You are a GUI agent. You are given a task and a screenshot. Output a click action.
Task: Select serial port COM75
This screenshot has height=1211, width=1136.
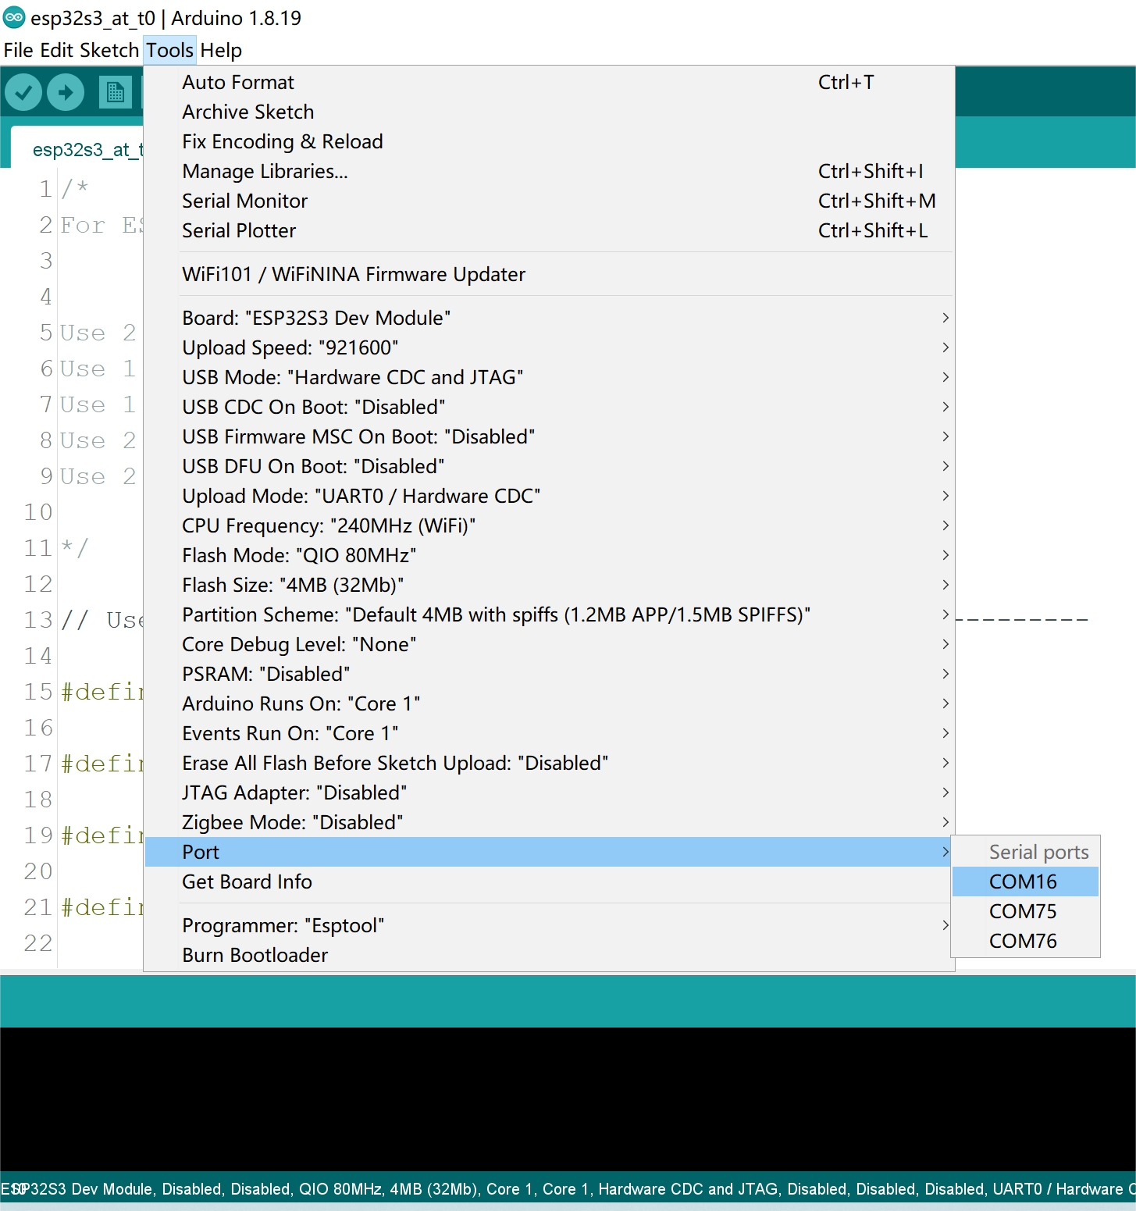point(1025,911)
